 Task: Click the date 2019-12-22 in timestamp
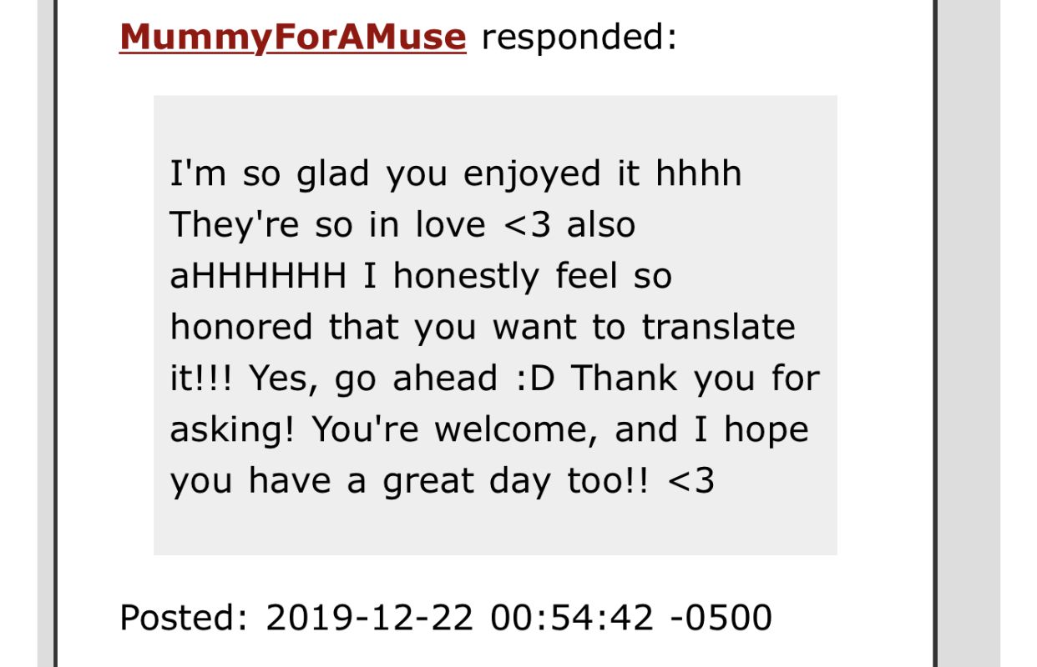tap(369, 617)
